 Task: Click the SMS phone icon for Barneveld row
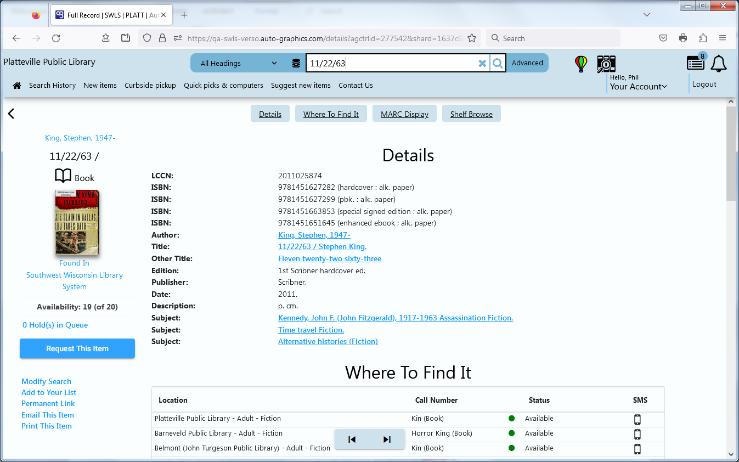click(638, 434)
